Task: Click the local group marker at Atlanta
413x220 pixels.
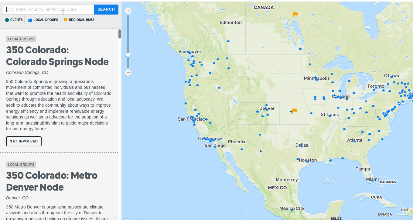Action: pos(354,142)
